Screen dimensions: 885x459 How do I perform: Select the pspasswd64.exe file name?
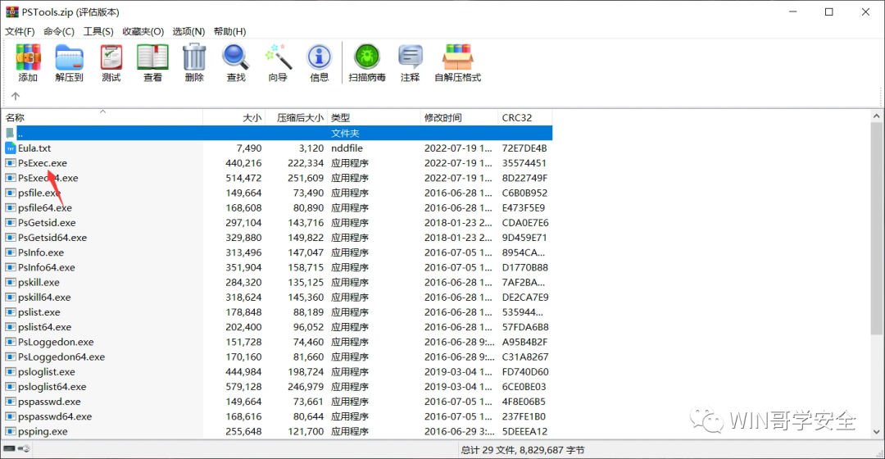(55, 416)
